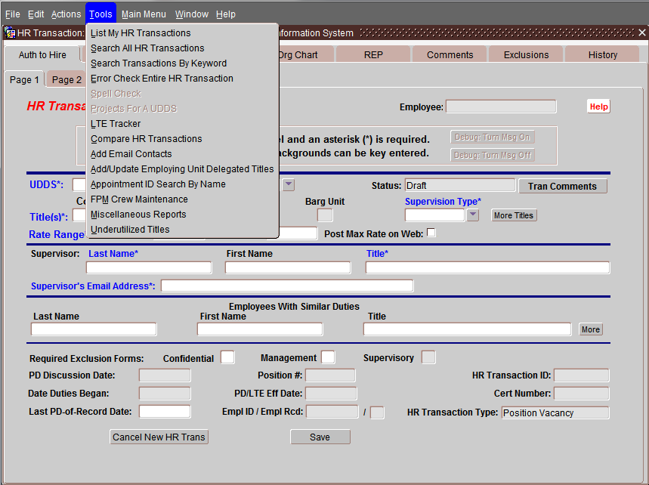Switch to the Auth to Hire tab
649x485 pixels.
click(x=42, y=54)
